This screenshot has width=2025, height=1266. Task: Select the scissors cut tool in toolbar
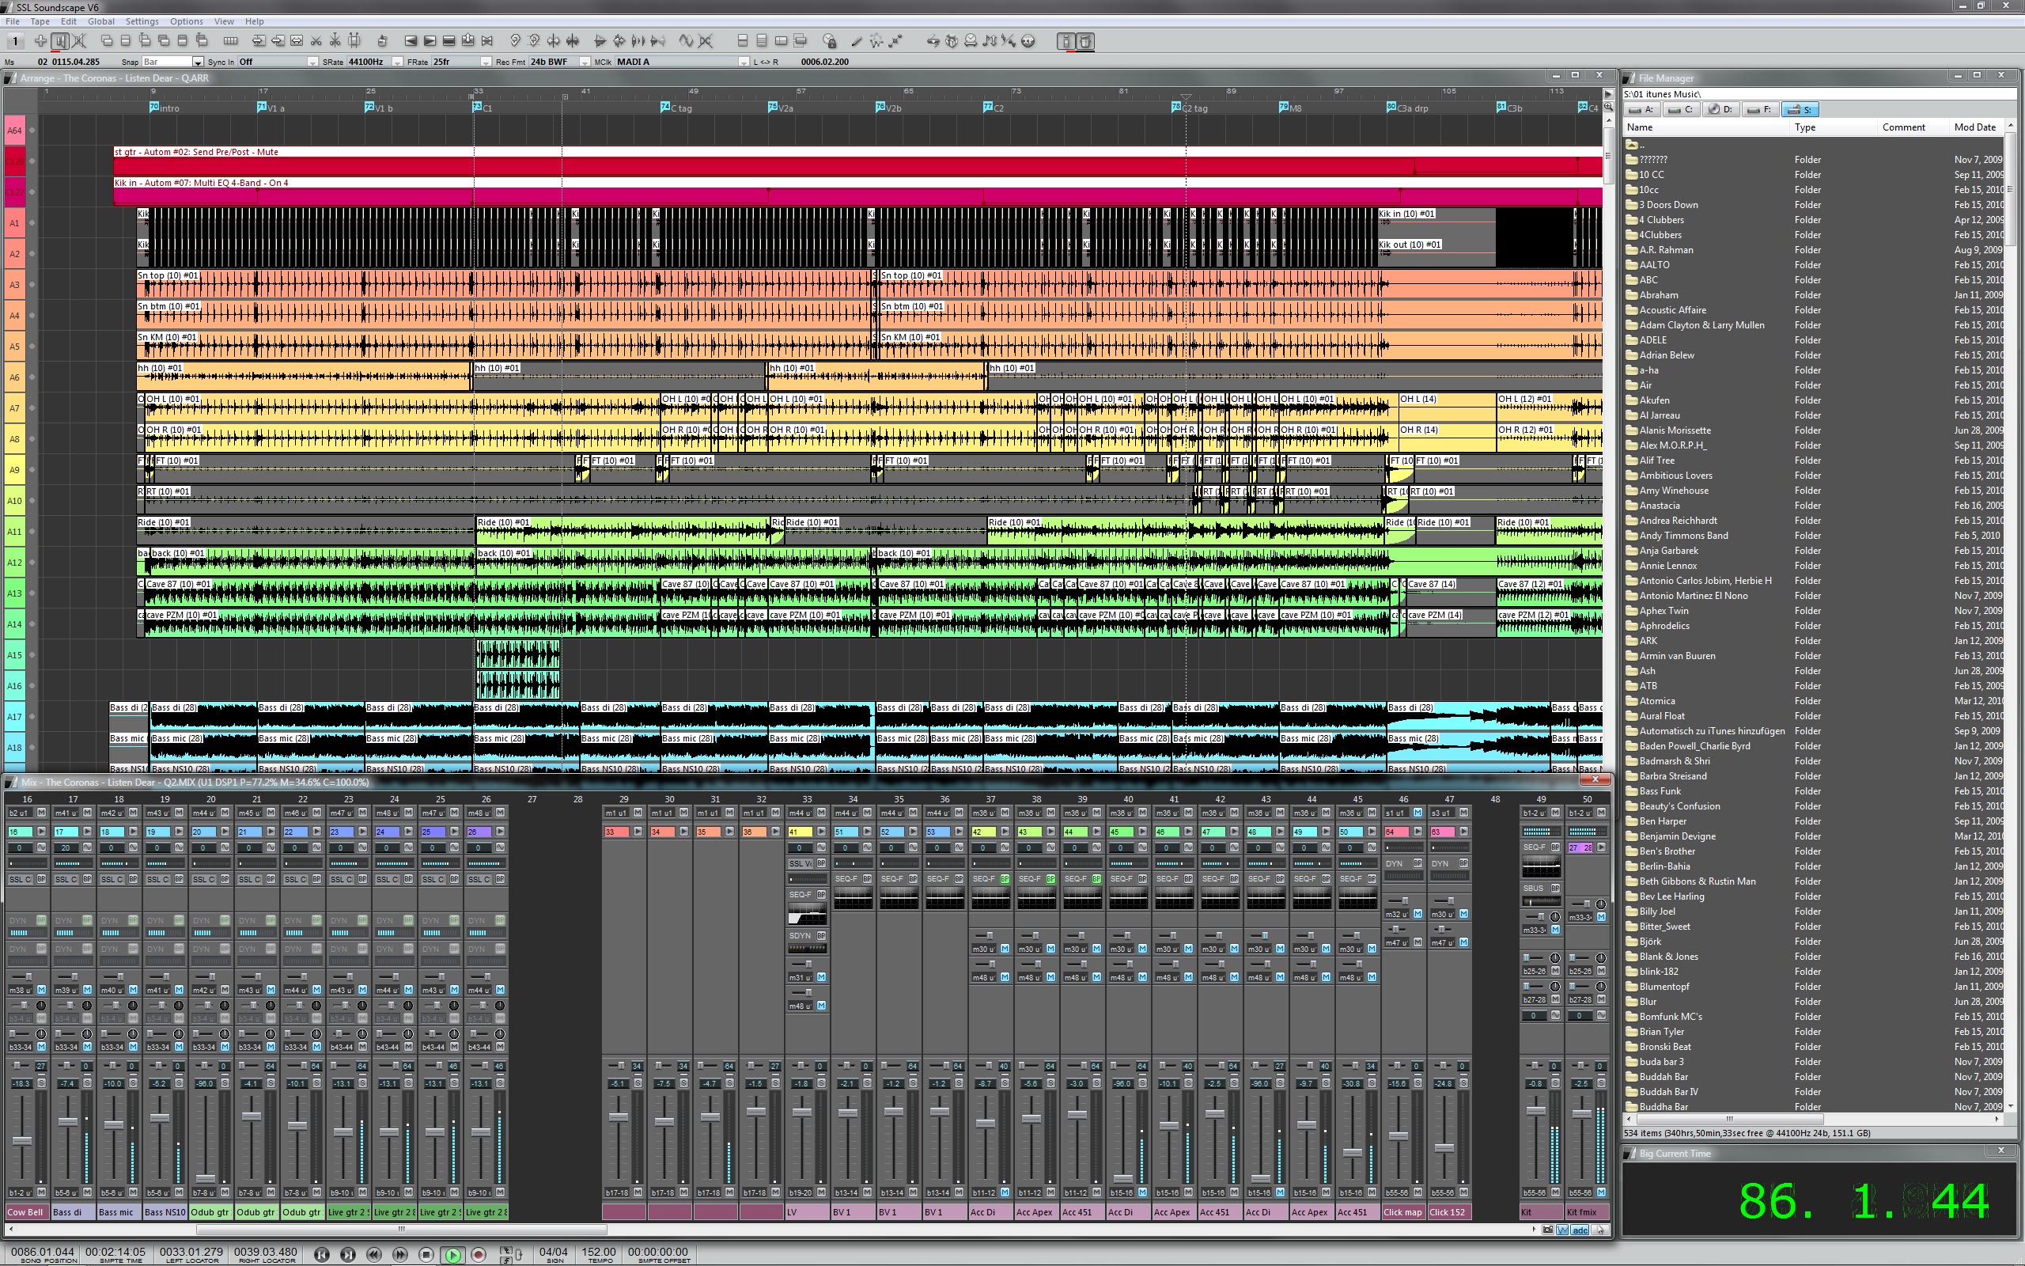point(316,41)
